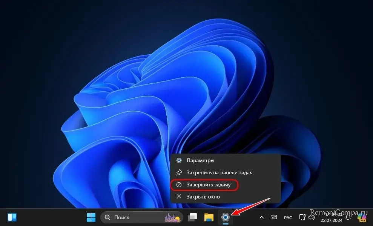This screenshot has width=373, height=226.
Task: Launch File Explorer from the taskbar
Action: click(209, 217)
